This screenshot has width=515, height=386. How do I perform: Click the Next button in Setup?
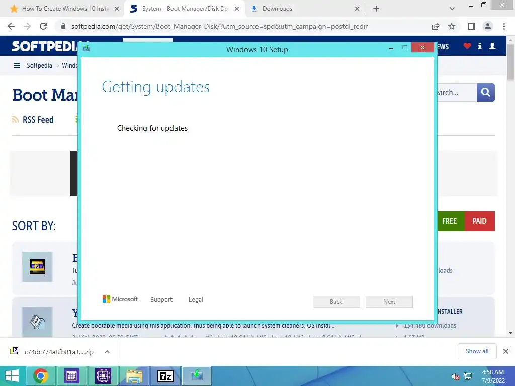coord(389,302)
